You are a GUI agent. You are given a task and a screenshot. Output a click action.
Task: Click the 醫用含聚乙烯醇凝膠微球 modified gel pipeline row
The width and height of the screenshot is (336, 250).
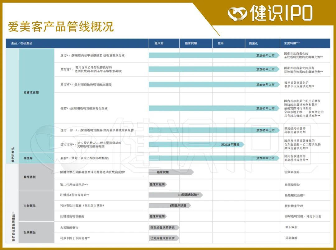93,172
